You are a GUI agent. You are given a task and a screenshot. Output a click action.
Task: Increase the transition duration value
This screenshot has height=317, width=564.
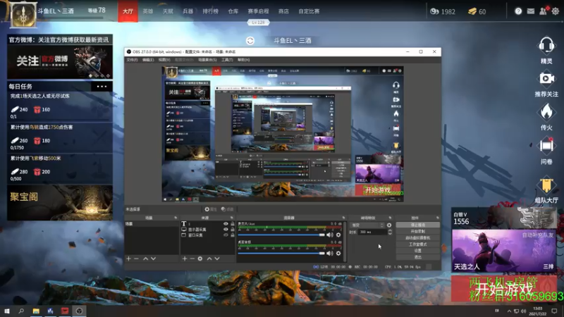click(x=390, y=231)
